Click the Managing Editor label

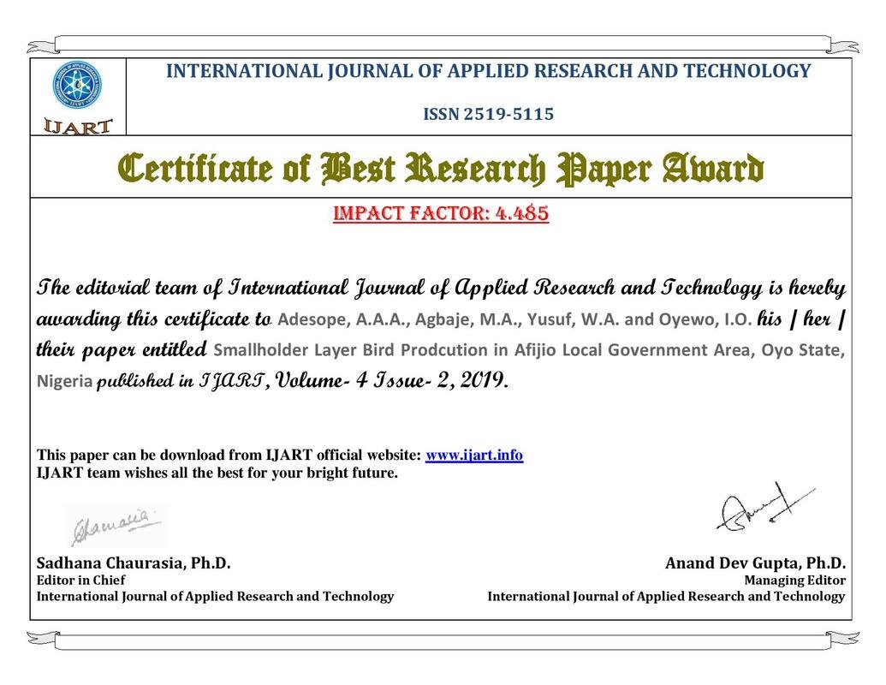point(795,580)
